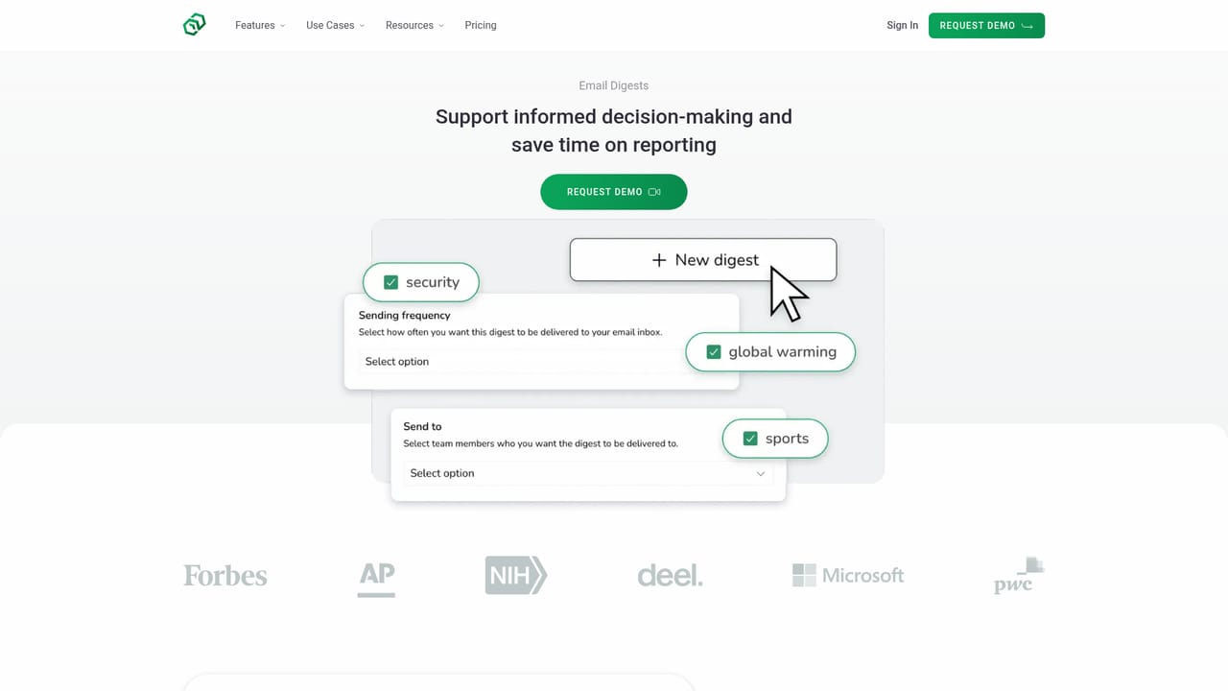1228x691 pixels.
Task: Click 'Select team members' description text
Action: 540,443
